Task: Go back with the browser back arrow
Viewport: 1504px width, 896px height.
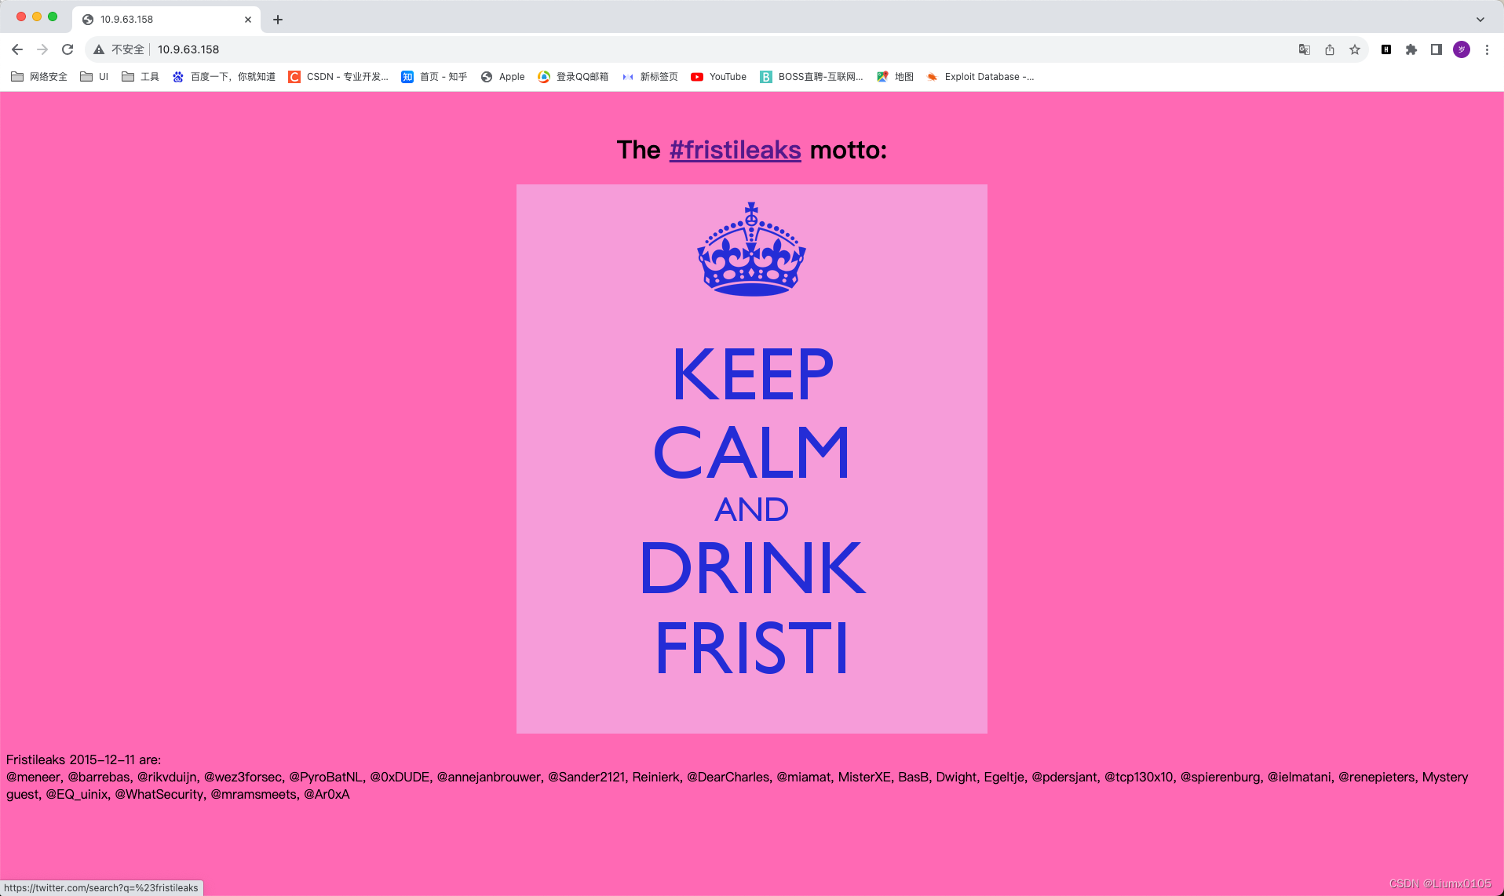Action: (17, 49)
